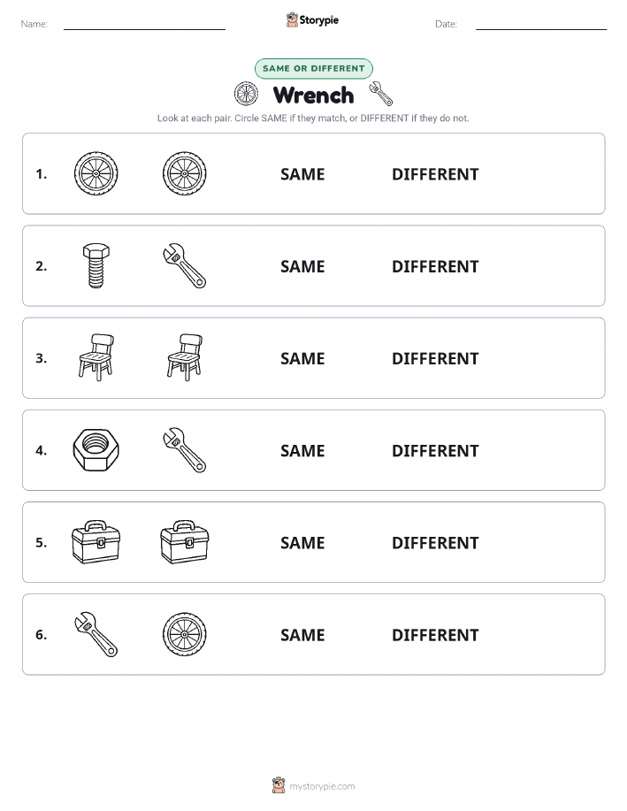This screenshot has height=811, width=627.
Task: Click the second wheel in row 1
Action: (x=184, y=173)
